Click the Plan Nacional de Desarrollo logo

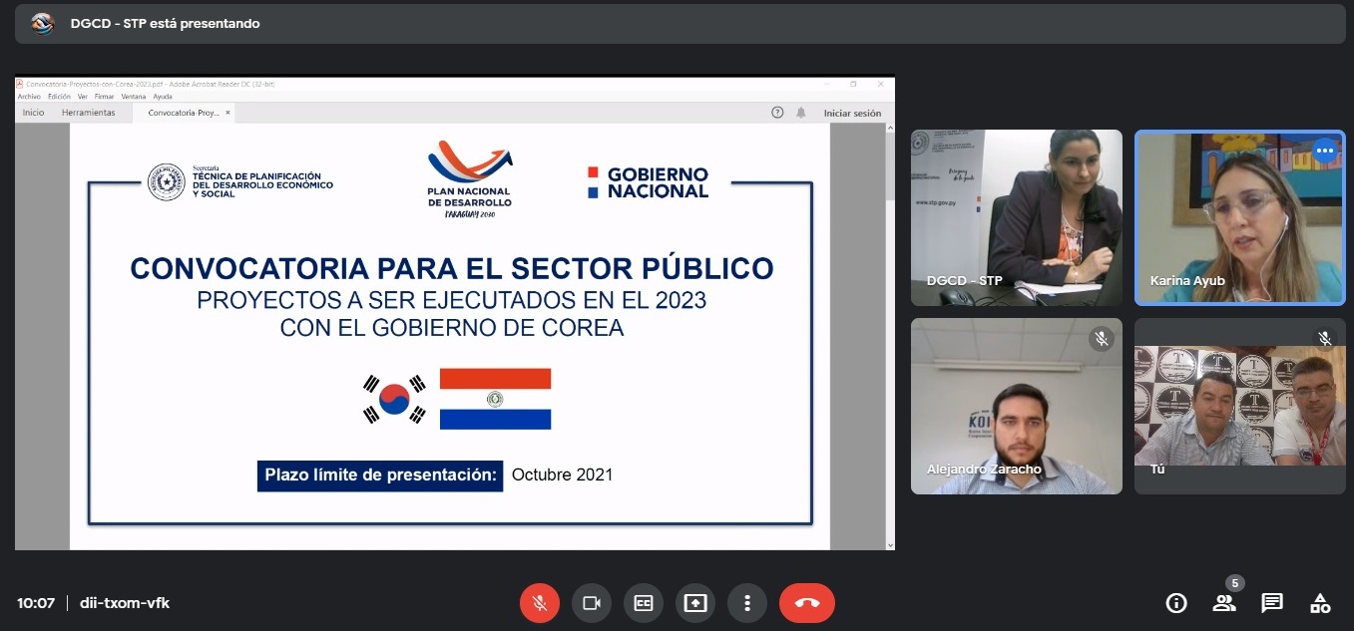[x=470, y=179]
